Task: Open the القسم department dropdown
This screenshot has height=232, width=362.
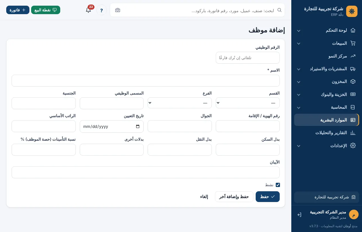Action: 248,103
